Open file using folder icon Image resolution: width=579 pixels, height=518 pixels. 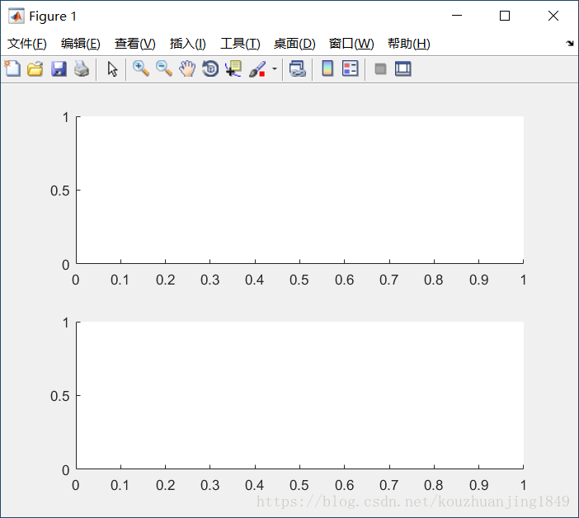coord(35,69)
